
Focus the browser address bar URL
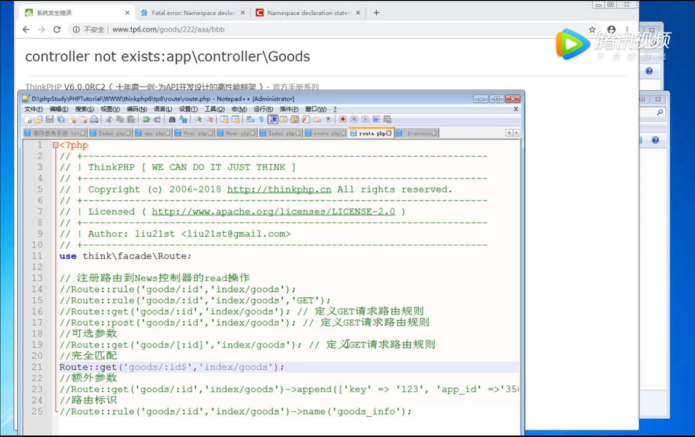tap(168, 30)
